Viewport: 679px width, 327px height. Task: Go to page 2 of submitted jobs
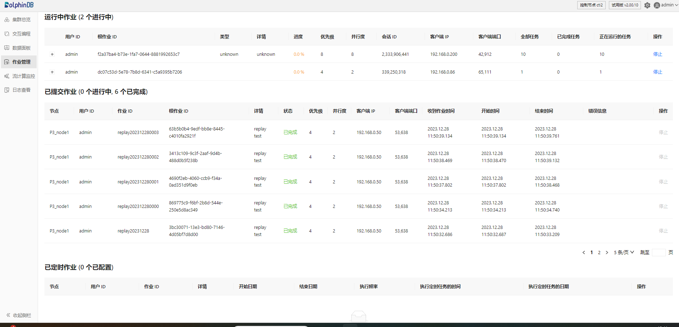coord(599,252)
